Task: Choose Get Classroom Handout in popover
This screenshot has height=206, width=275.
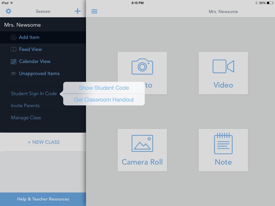Action: coord(104,100)
